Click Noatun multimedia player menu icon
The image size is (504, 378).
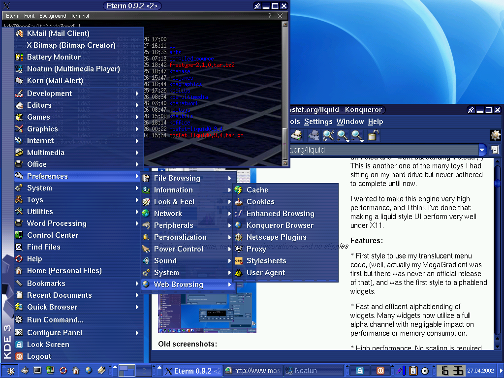click(19, 69)
